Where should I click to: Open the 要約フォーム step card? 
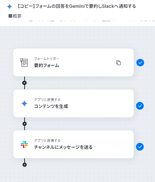click(x=73, y=62)
